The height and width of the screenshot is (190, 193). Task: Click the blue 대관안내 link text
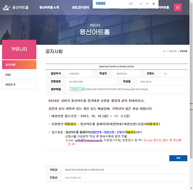96,132
